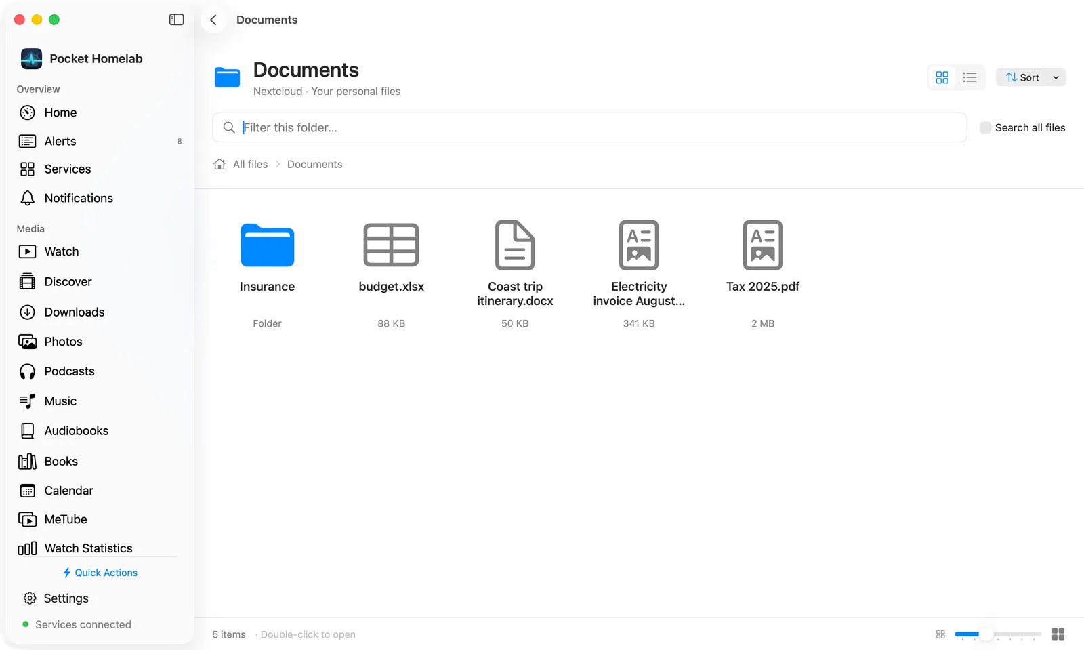Switch to list view
This screenshot has width=1084, height=650.
tap(970, 77)
